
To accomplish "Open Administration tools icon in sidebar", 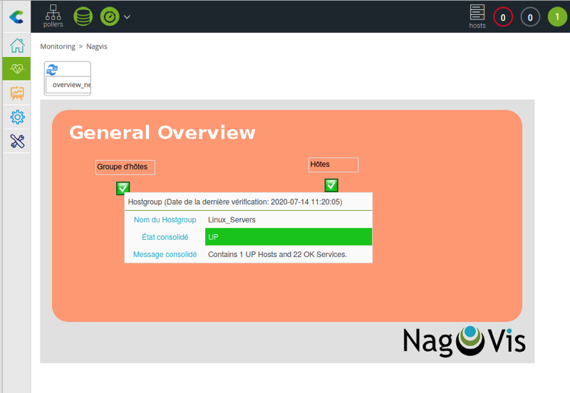I will [x=16, y=141].
